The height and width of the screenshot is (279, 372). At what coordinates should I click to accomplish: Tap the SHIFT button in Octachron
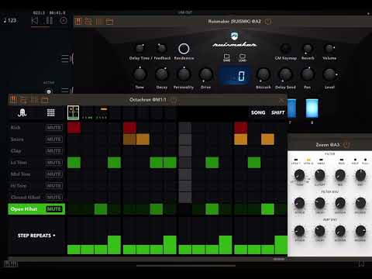(278, 112)
